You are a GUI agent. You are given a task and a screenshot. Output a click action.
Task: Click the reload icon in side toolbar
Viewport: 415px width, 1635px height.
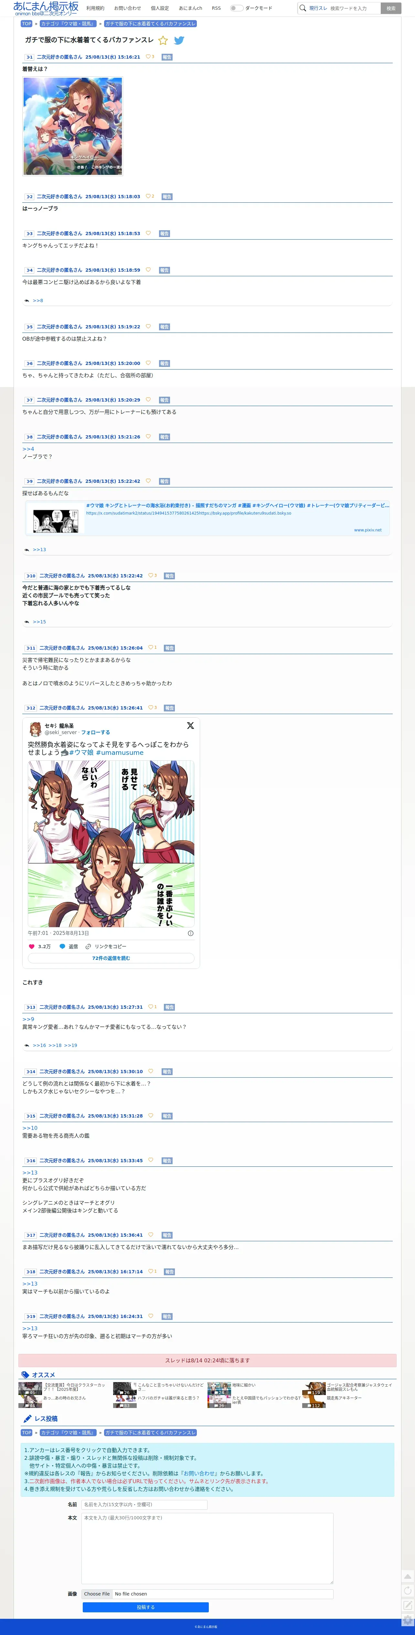pyautogui.click(x=408, y=1591)
